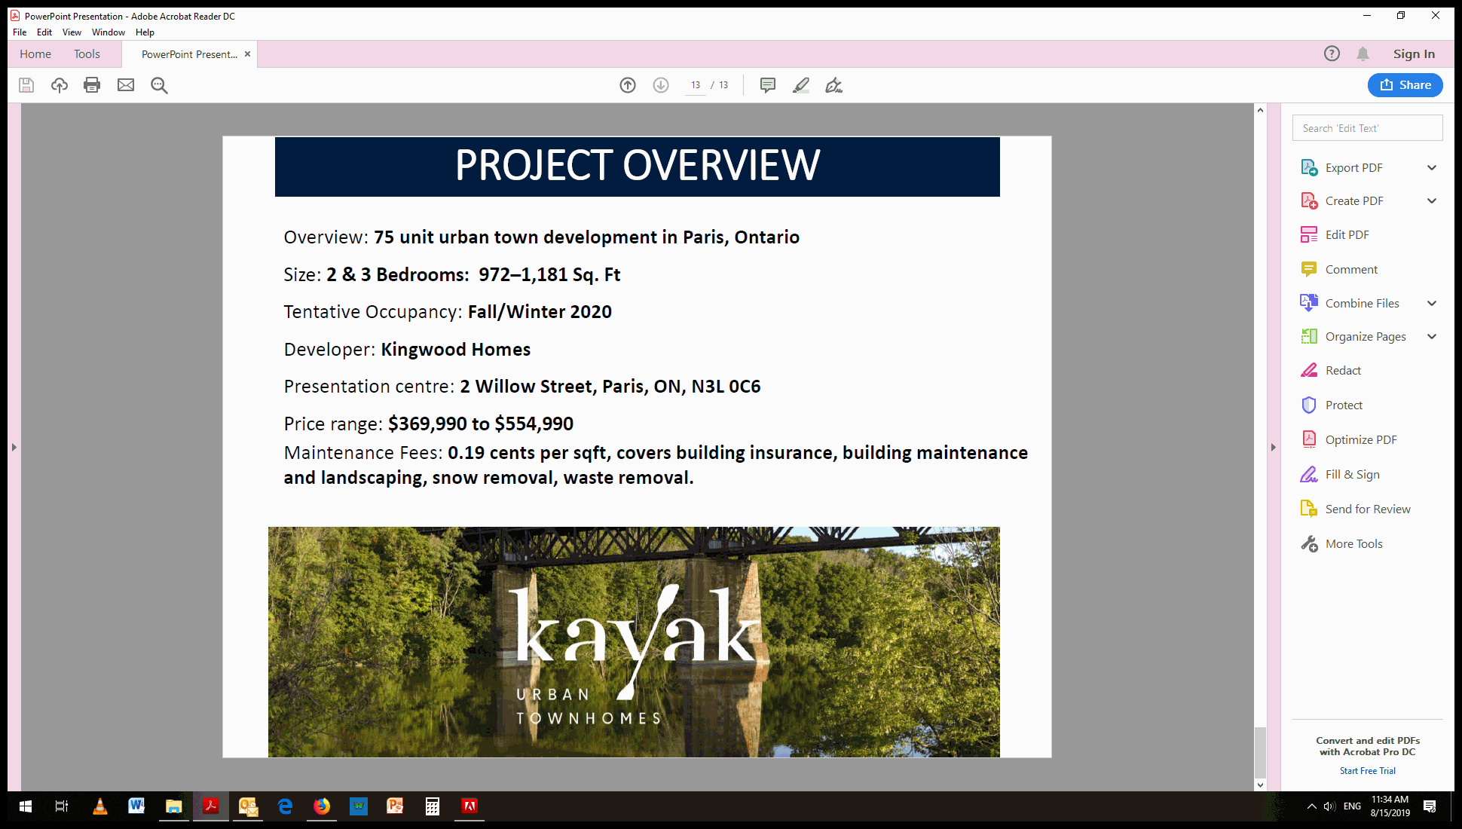Open Calculator from the taskbar
Viewport: 1462px width, 829px height.
tap(433, 806)
